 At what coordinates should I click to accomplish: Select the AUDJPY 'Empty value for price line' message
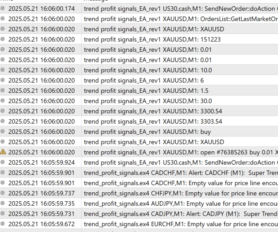pyautogui.click(x=181, y=204)
